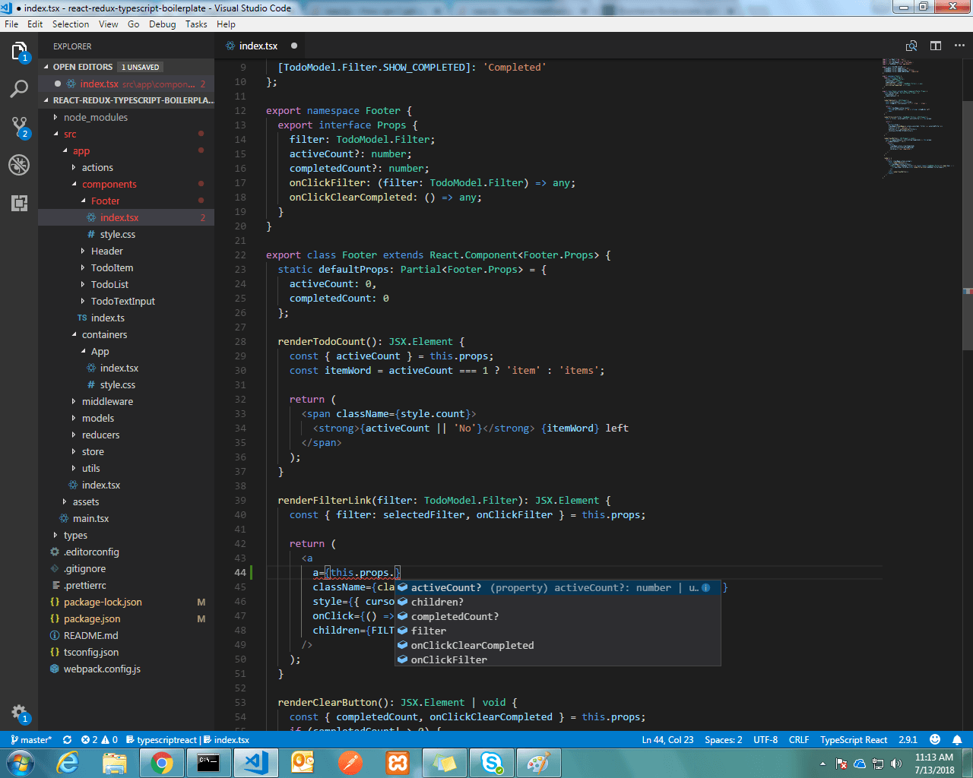Open the Extensions view icon
The image size is (973, 778).
coord(19,202)
